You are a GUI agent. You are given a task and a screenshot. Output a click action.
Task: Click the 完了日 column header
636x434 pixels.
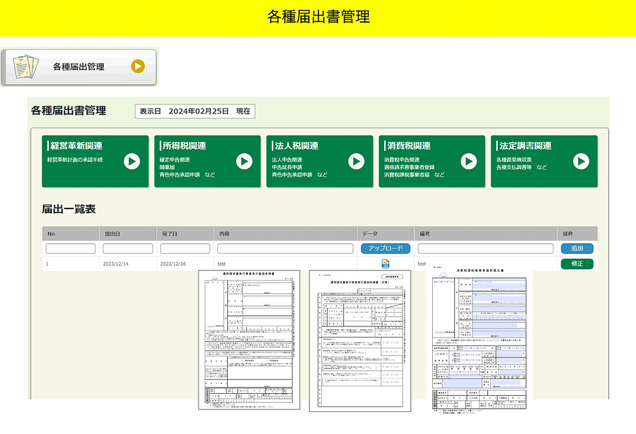point(185,234)
